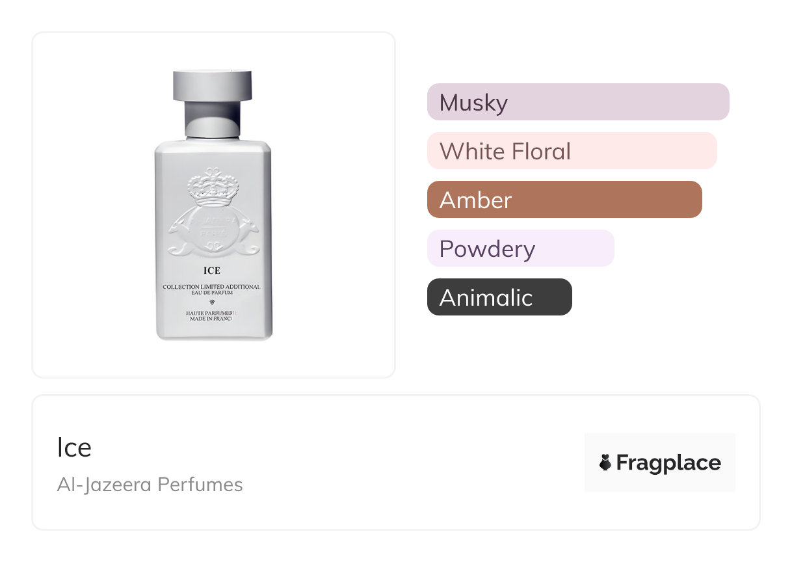Choose the Amber accord bar

pos(564,200)
